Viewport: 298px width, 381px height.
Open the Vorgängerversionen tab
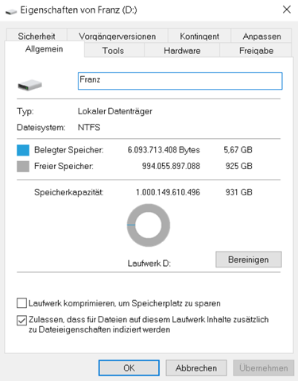[118, 36]
